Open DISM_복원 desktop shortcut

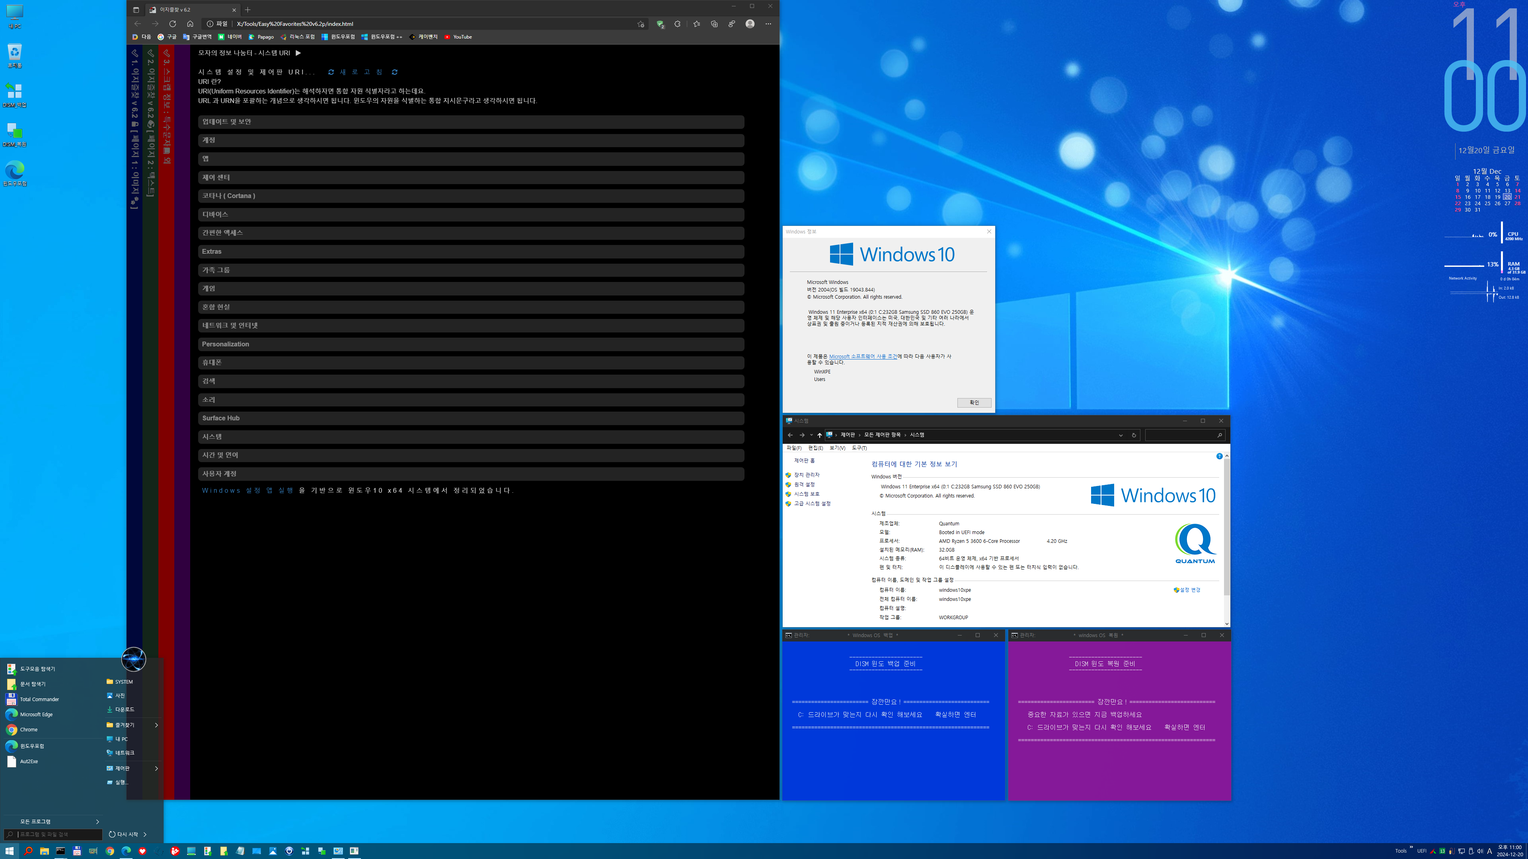[14, 134]
